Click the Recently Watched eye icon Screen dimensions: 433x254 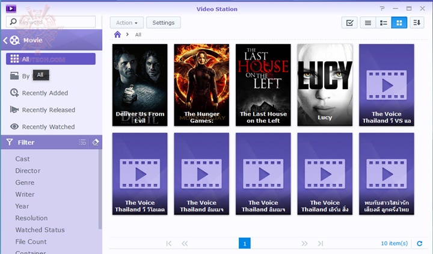pyautogui.click(x=14, y=126)
